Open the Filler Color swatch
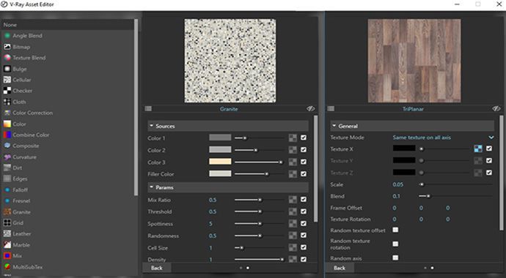 pyautogui.click(x=220, y=174)
